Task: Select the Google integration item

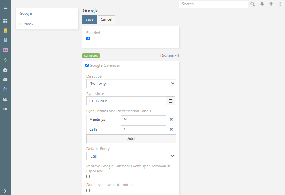Action: (47, 14)
